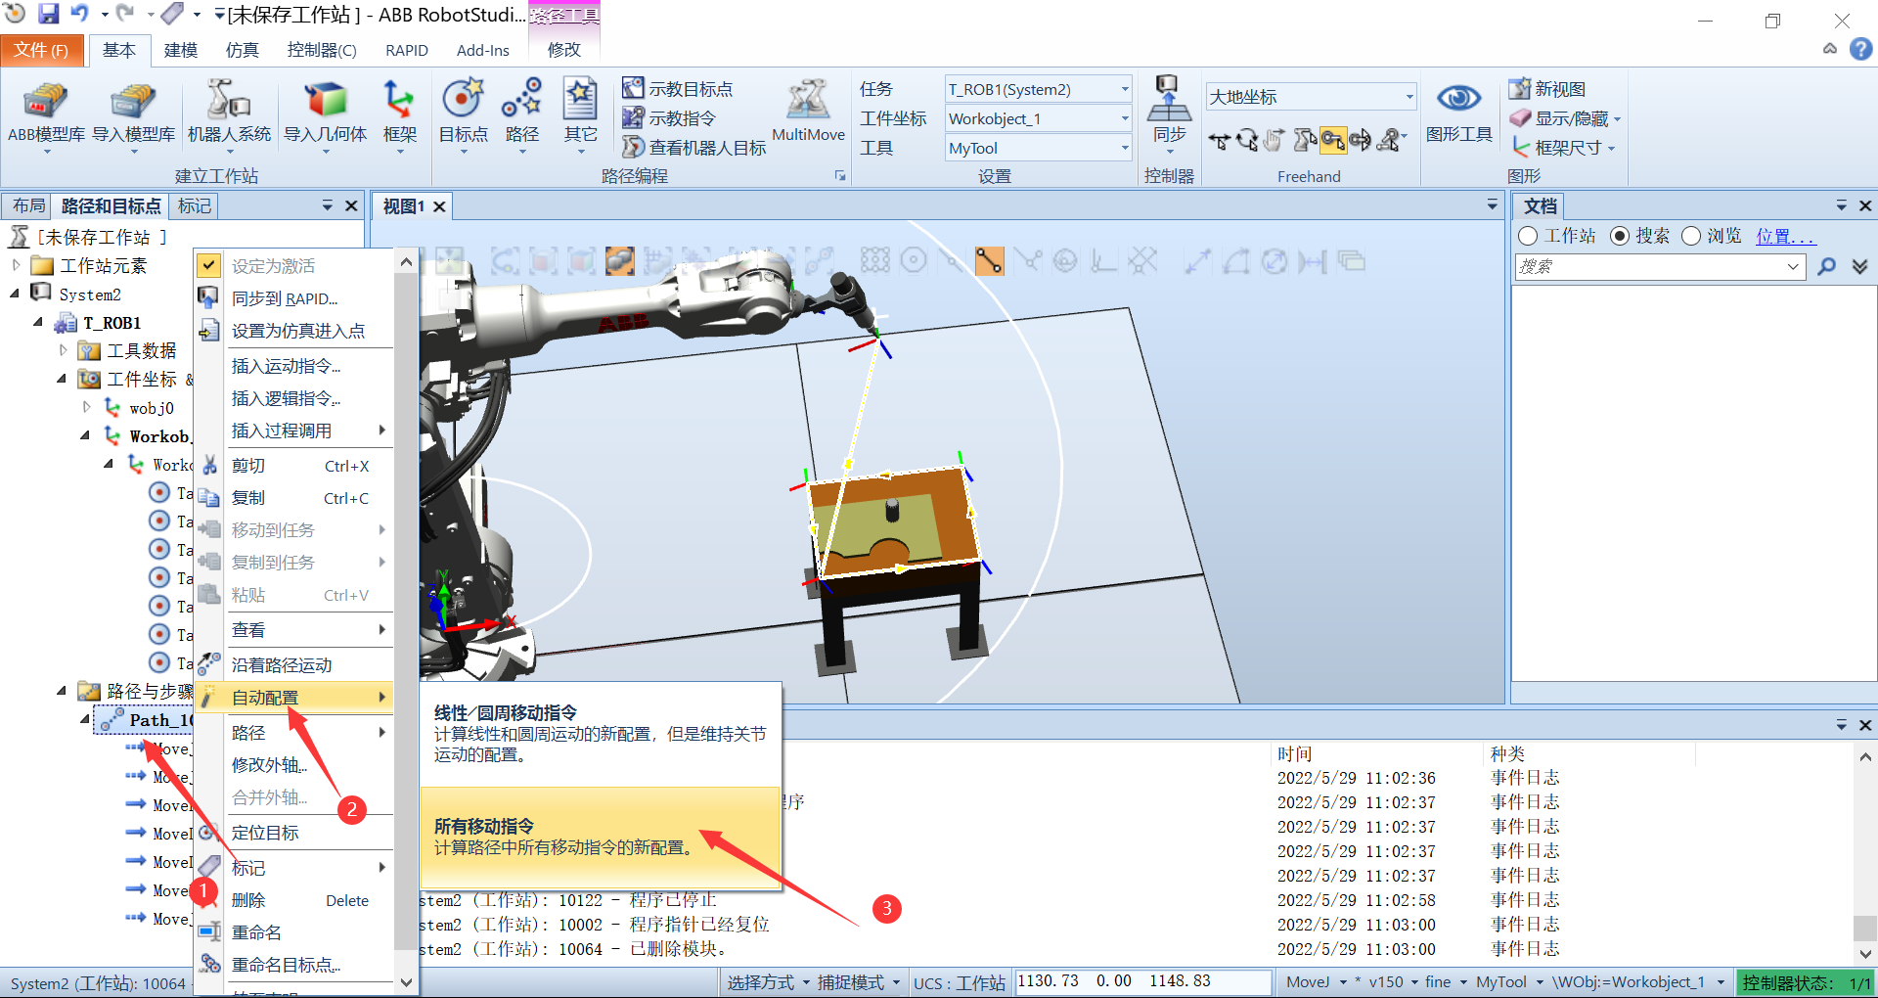Open the 捕捉模式 status bar dropdown

coord(859,982)
